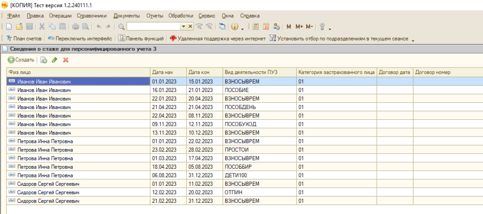Screen dimensions: 483x214
Task: Open the Справочники menu
Action: pyautogui.click(x=92, y=16)
